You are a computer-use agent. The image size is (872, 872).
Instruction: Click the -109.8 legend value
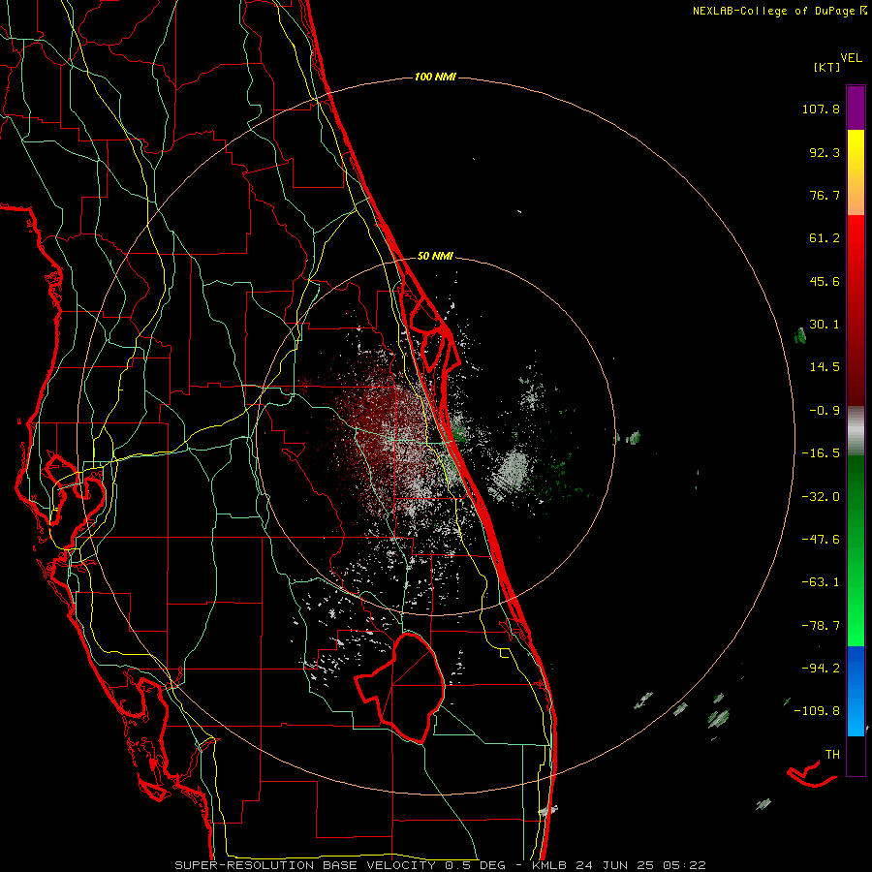(817, 711)
